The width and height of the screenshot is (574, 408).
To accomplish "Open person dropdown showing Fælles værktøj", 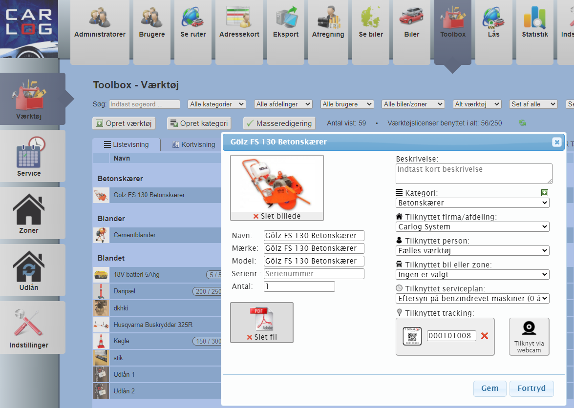I will pos(472,251).
